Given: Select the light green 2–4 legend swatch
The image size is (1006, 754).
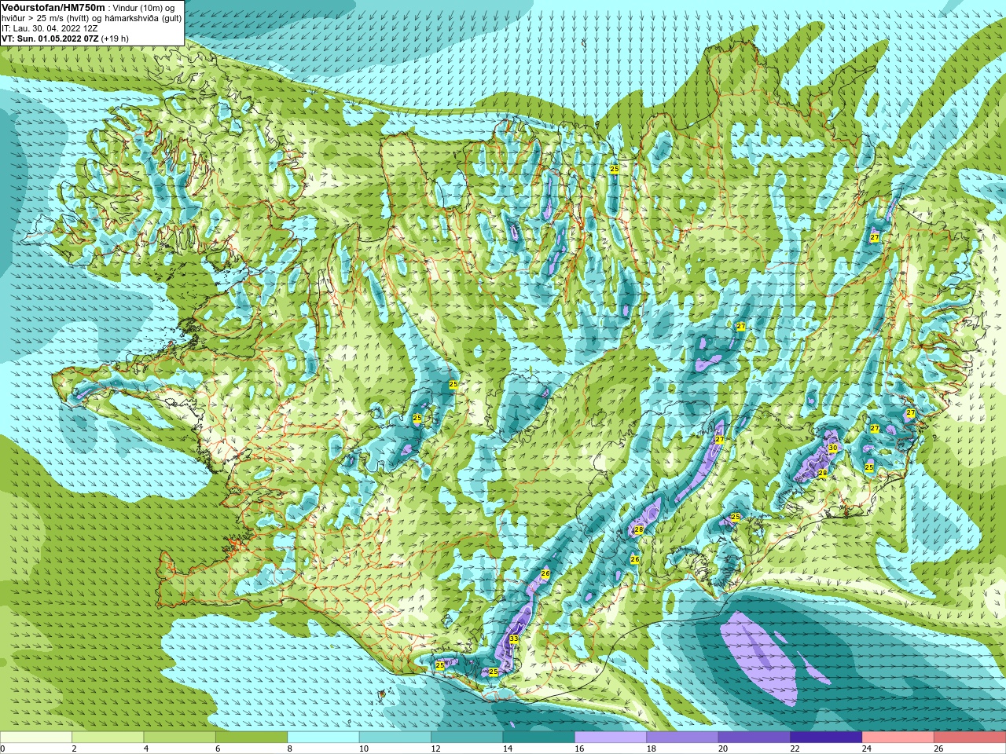Looking at the screenshot, I should coord(108,738).
